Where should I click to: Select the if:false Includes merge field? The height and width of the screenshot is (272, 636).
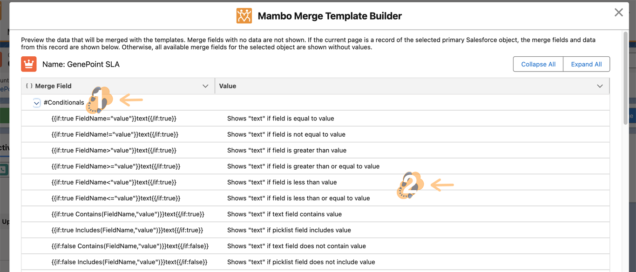[129, 262]
